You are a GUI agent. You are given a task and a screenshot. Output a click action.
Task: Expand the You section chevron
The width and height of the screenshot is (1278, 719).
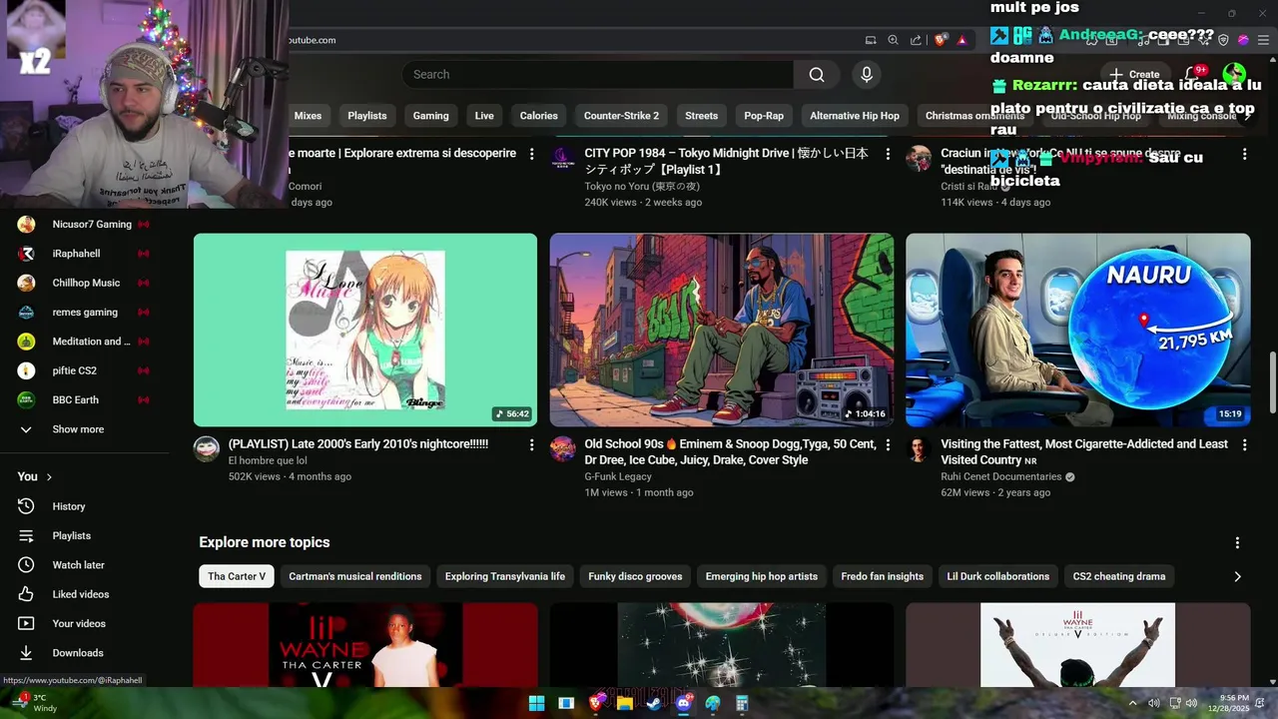[49, 477]
